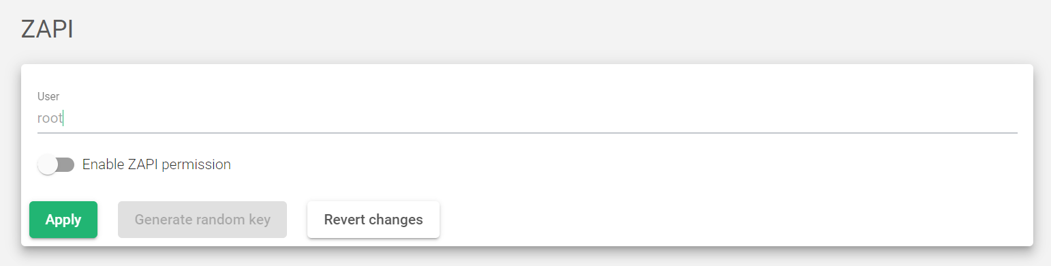Click the ZAPI page heading
This screenshot has height=266, width=1051.
coord(47,29)
